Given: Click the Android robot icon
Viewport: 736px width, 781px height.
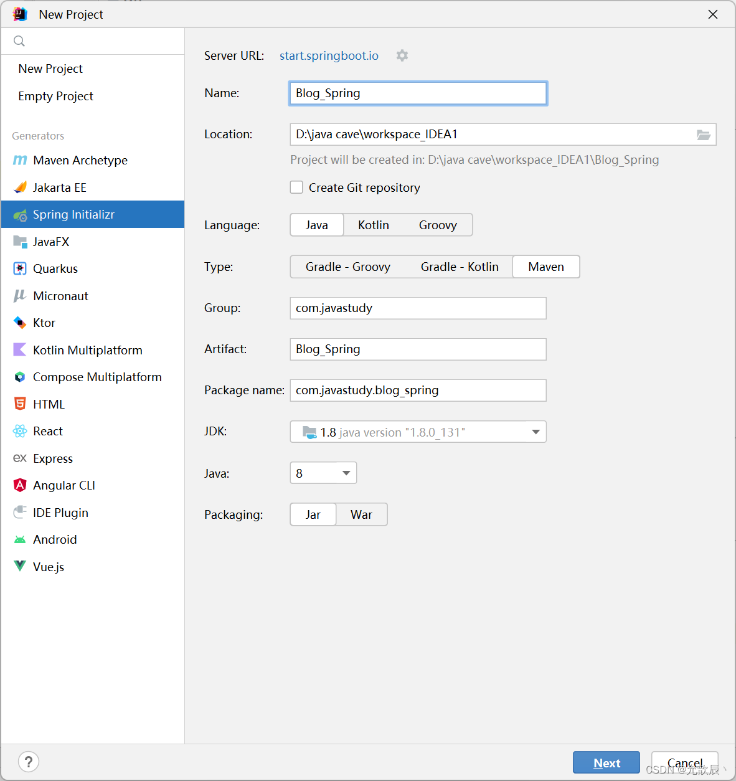Looking at the screenshot, I should pyautogui.click(x=20, y=539).
